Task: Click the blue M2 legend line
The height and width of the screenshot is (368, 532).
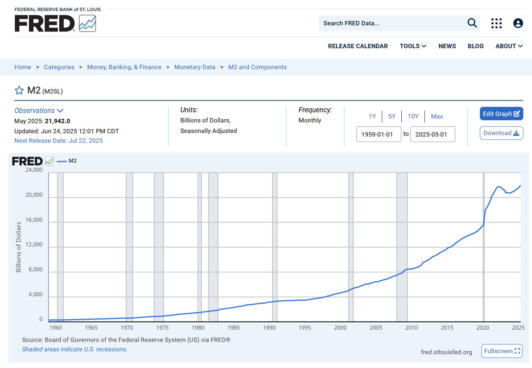Action: 62,161
